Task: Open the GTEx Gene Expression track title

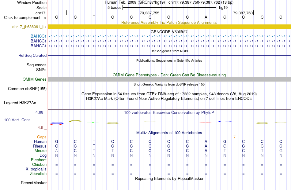Action: pos(169,94)
